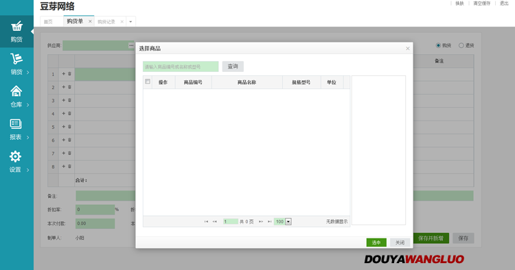Screen dimensions: 515x270
Task: Add a row after row 5
Action: (x=64, y=127)
